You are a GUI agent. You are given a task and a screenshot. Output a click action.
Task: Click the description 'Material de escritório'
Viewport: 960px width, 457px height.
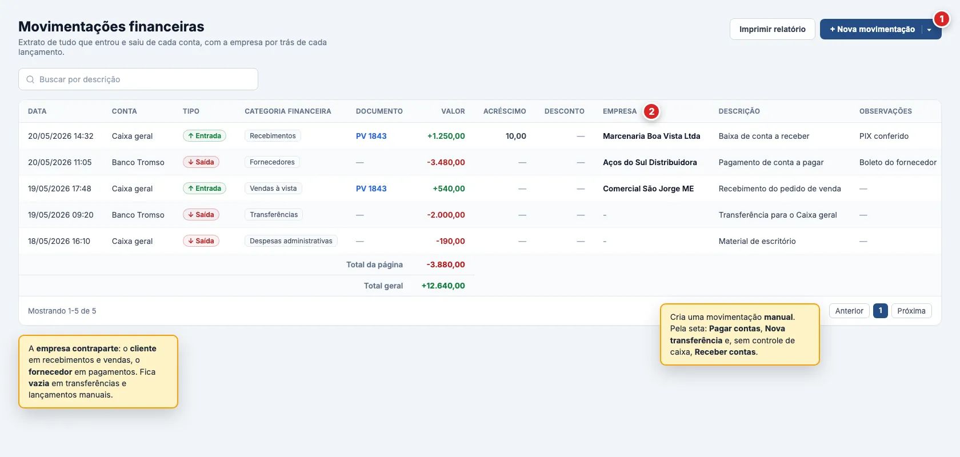pyautogui.click(x=757, y=241)
